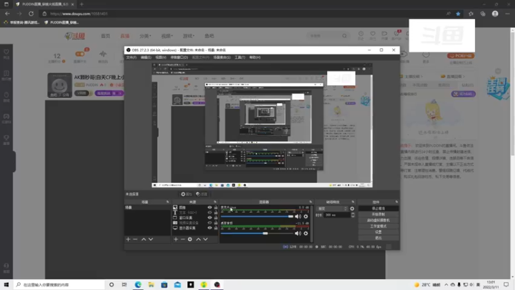
Task: Remove selected source with minus button
Action: 183,239
